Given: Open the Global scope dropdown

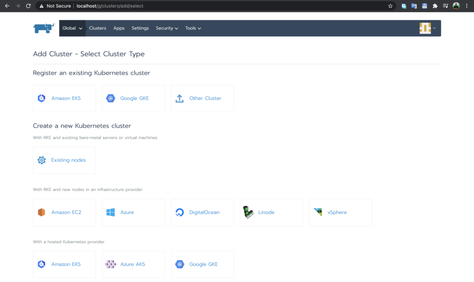Looking at the screenshot, I should [x=72, y=28].
